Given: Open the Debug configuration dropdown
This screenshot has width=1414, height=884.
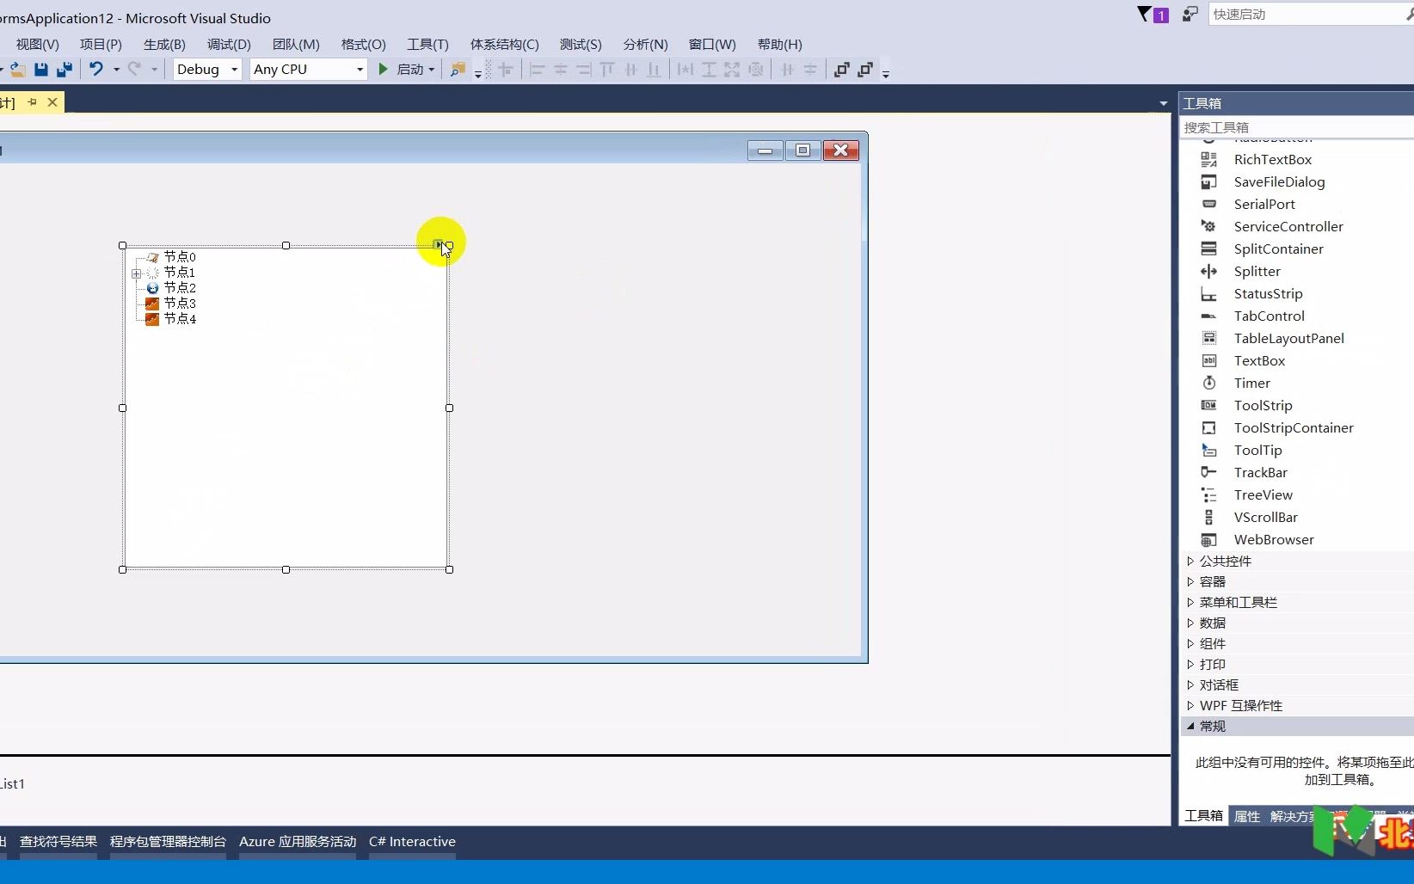Looking at the screenshot, I should click(x=206, y=70).
